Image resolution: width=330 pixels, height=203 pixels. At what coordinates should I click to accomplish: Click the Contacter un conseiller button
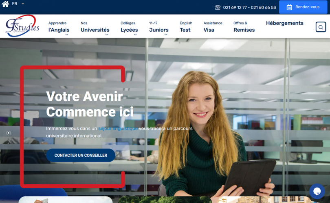coord(81,155)
